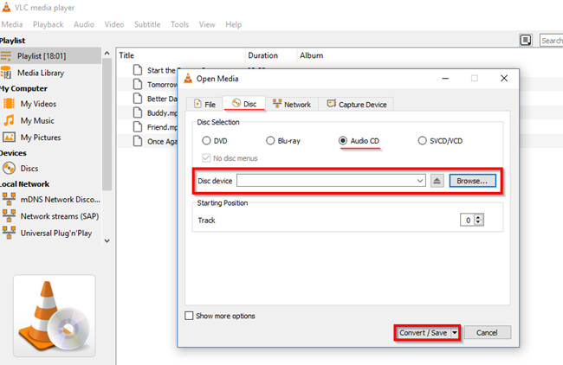This screenshot has width=563, height=365.
Task: Open the Capture Device tab
Action: point(356,104)
